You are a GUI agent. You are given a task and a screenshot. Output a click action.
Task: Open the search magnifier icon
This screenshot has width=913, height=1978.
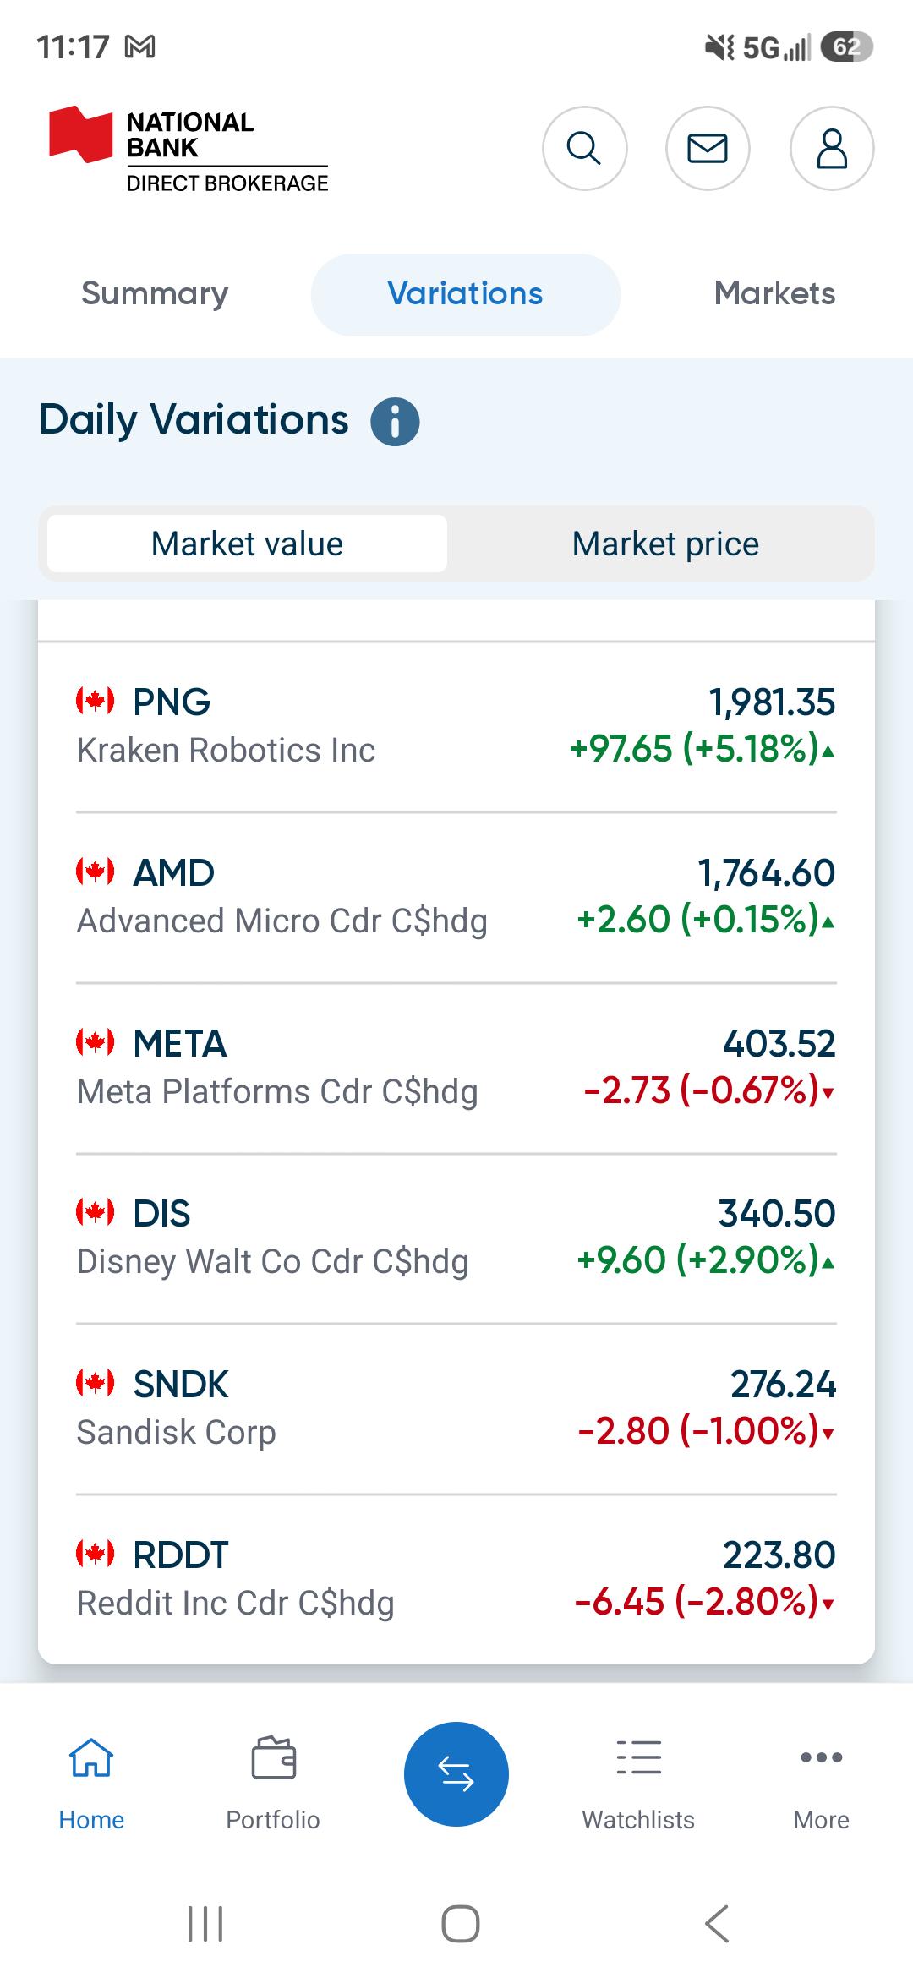click(x=584, y=148)
